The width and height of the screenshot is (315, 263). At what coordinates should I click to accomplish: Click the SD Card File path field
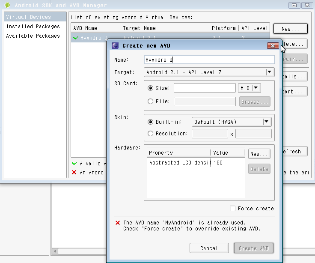[205, 102]
